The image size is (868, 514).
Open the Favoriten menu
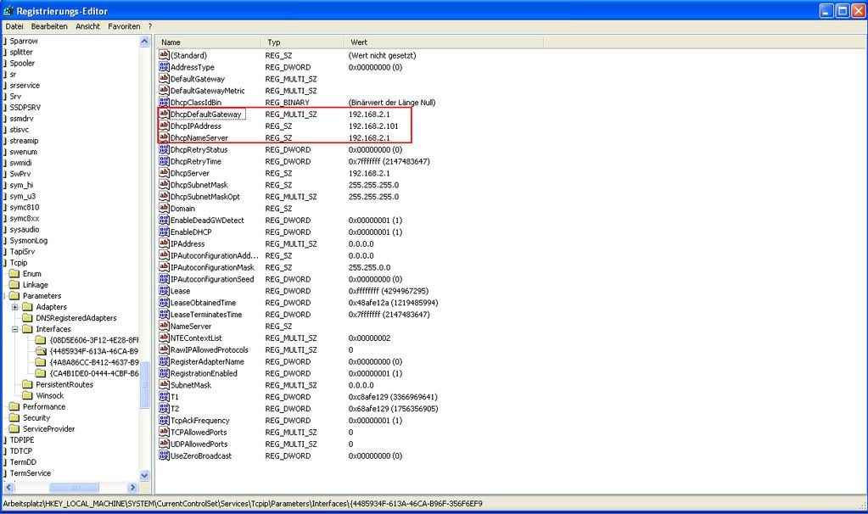(124, 26)
